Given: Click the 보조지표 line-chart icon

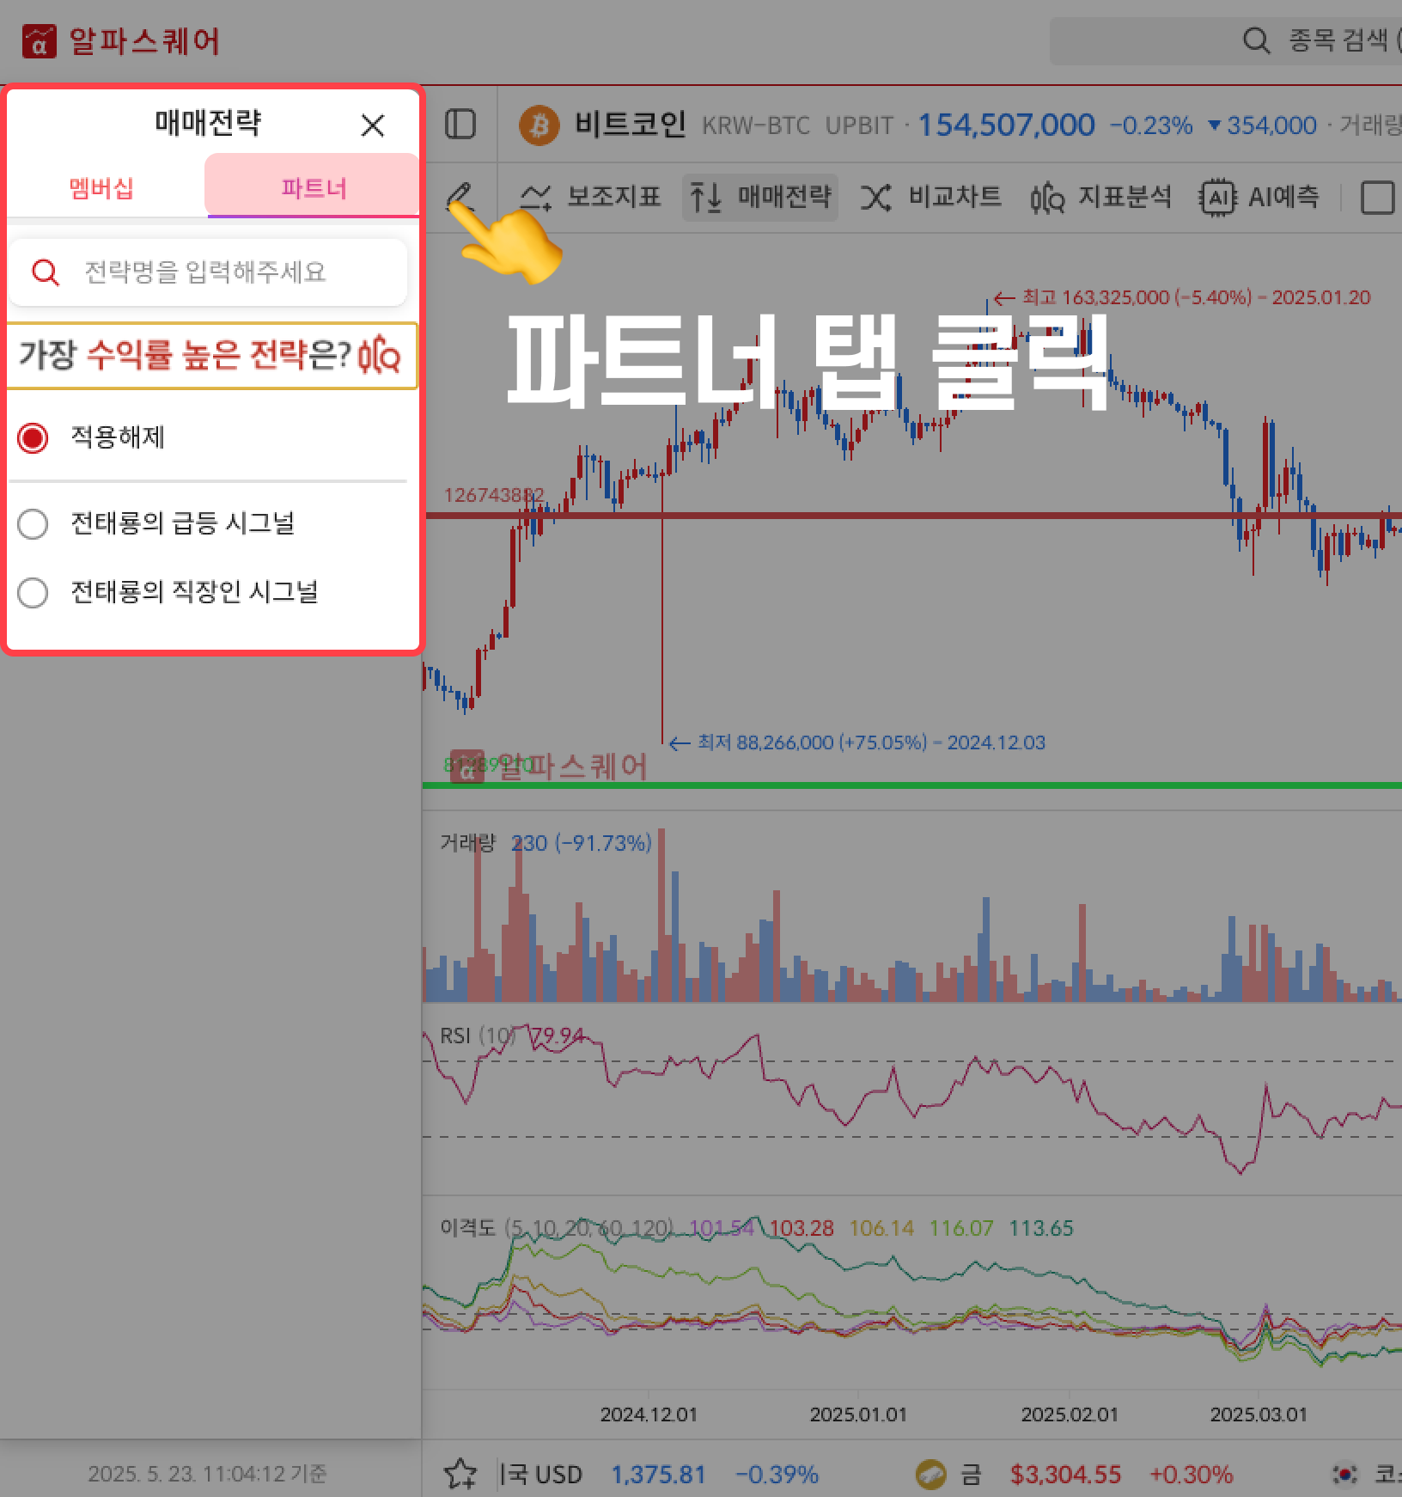Looking at the screenshot, I should click(x=536, y=198).
